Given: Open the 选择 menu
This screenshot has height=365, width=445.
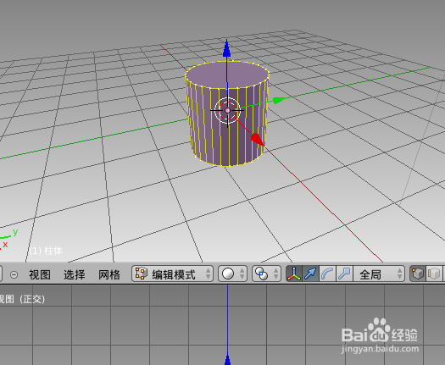Looking at the screenshot, I should (75, 274).
